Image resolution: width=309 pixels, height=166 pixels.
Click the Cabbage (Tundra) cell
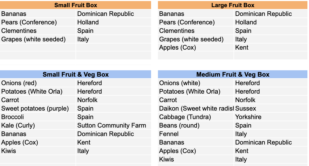196,117
